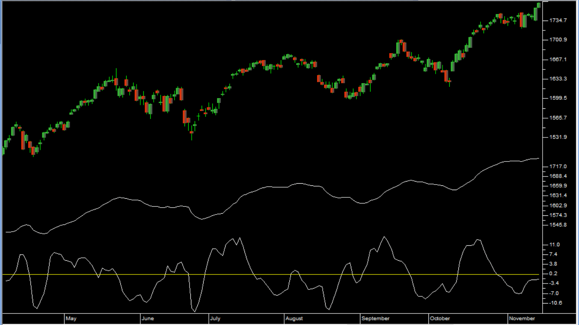Select the -10.6 oscillator scale value

point(555,303)
